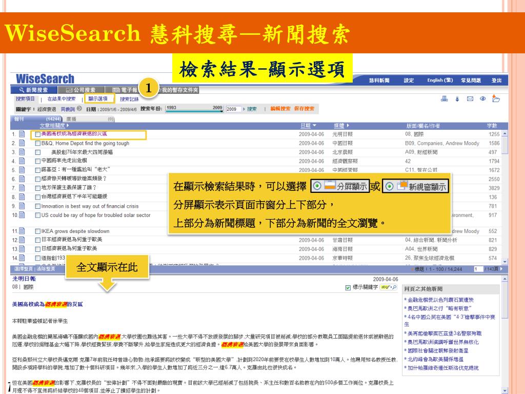This screenshot has height=394, width=525.
Task: Open document icon for 台灣經濟衰退下半年可能趨緩
Action: tap(22, 197)
